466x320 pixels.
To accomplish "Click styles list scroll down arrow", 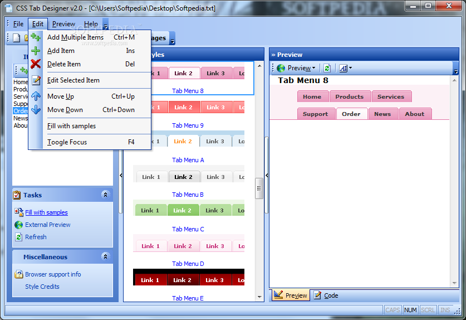I will click(x=259, y=297).
